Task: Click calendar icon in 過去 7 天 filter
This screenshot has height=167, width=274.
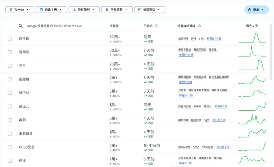Action: click(41, 10)
